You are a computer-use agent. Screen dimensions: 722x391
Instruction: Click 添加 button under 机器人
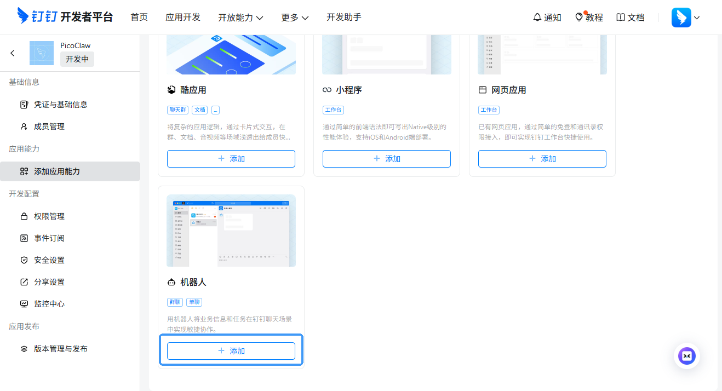pos(231,351)
